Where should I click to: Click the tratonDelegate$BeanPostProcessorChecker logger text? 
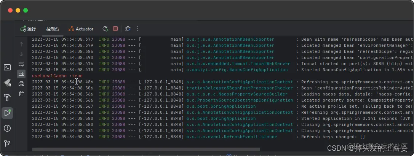(x=240, y=88)
